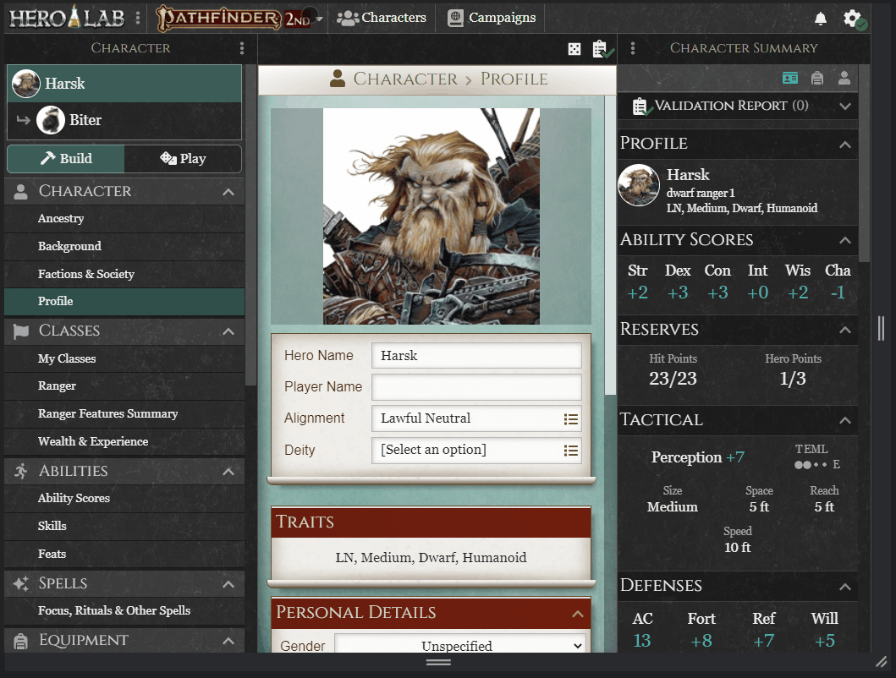Open the Gender dropdown
Image resolution: width=896 pixels, height=678 pixels.
click(x=460, y=643)
